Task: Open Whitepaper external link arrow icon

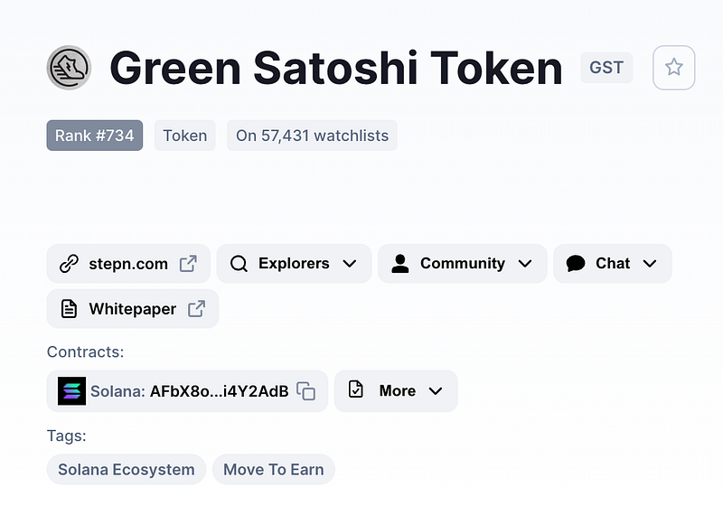Action: [x=196, y=309]
